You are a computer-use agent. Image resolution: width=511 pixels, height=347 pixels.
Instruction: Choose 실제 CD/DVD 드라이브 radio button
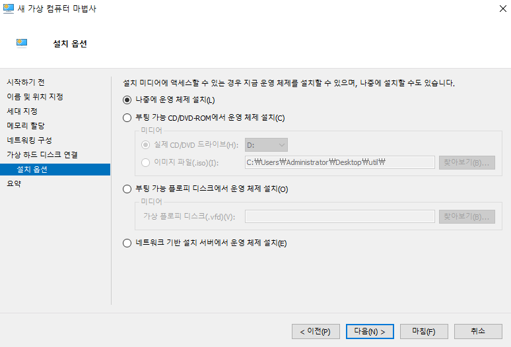[145, 144]
